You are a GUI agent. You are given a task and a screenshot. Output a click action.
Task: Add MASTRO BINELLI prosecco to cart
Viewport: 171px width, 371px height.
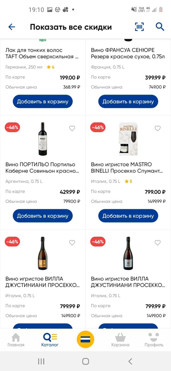click(128, 216)
